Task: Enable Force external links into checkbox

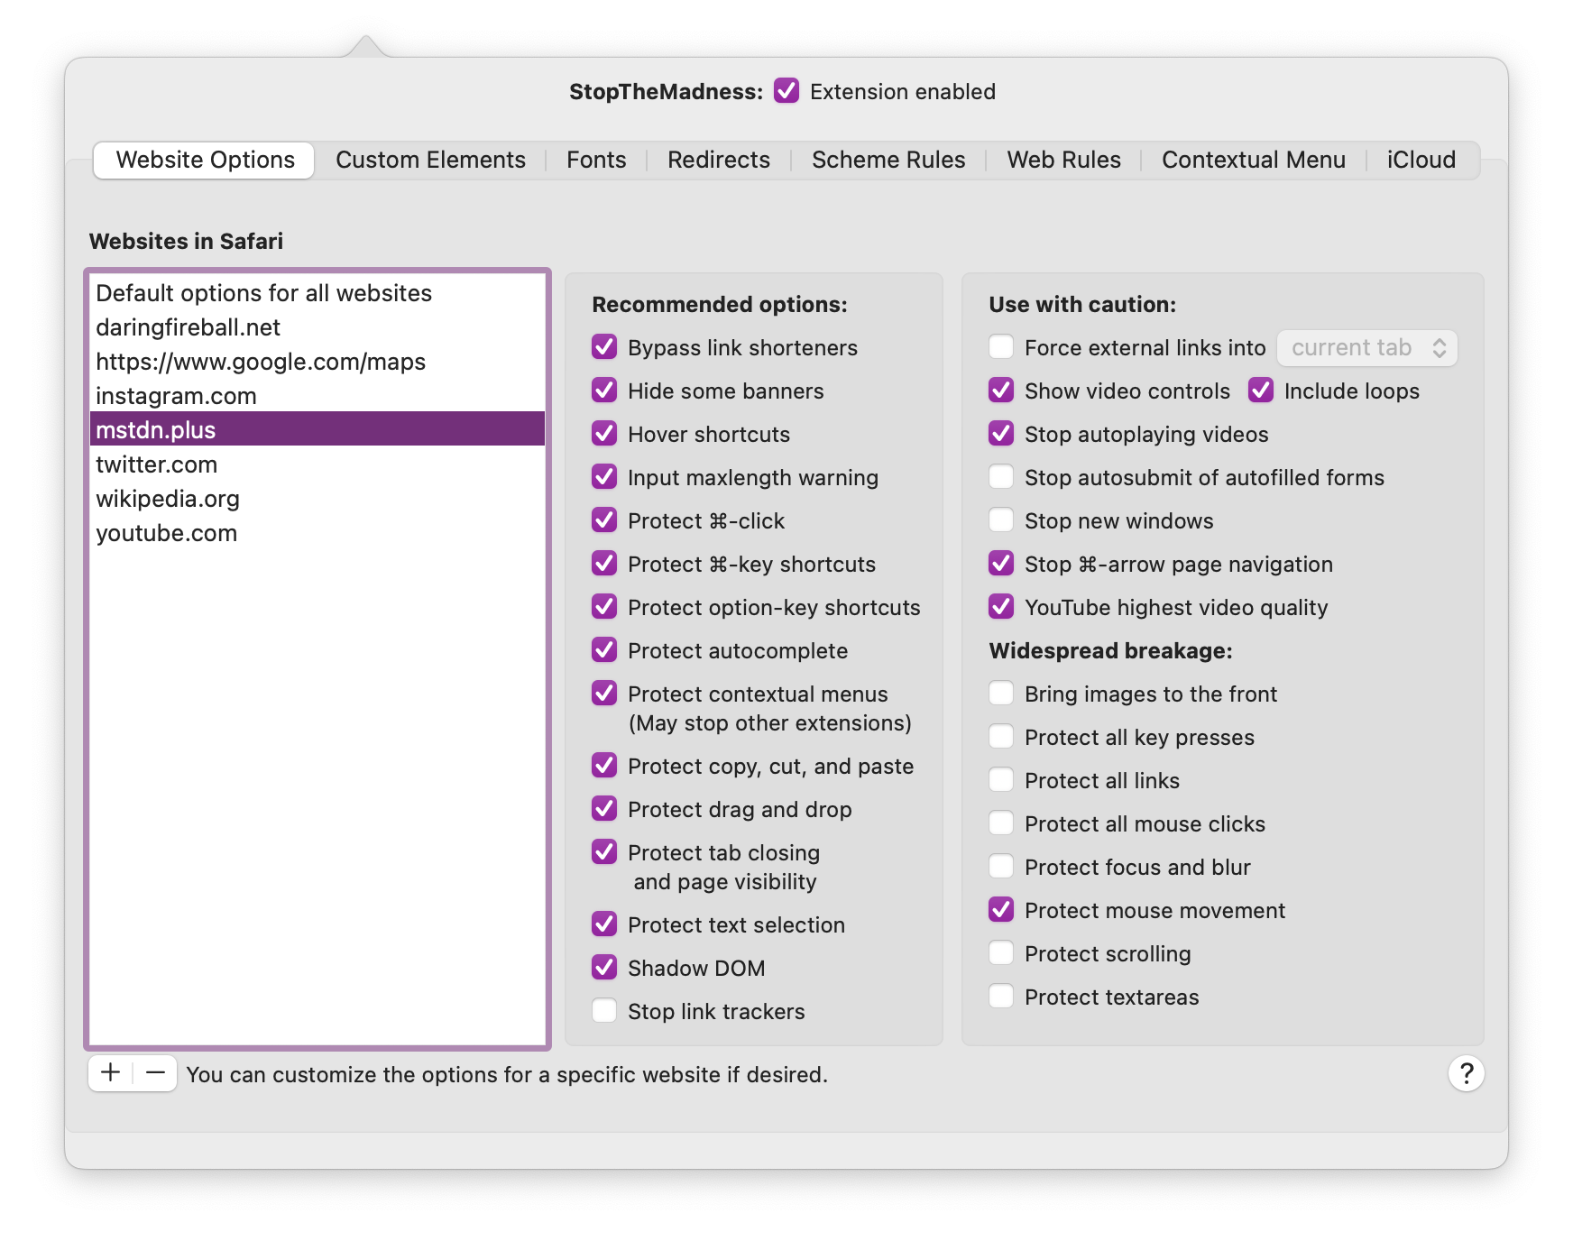Action: 1001,347
